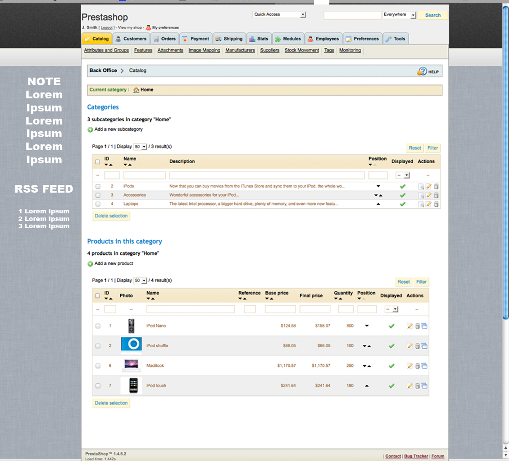510x461 pixels.
Task: Open the Displayed filter dropdown in products table
Action: point(391,309)
